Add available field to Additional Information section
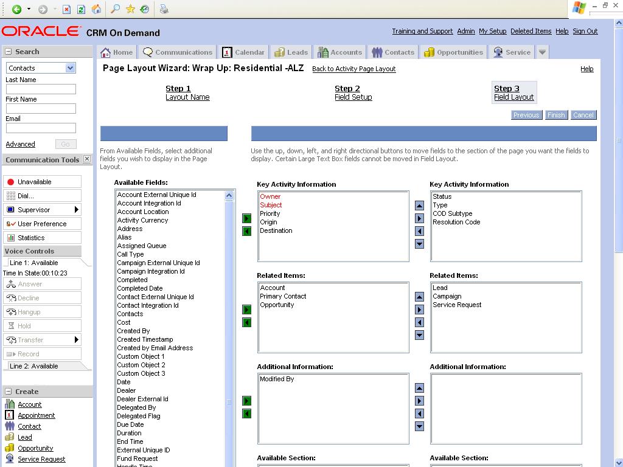This screenshot has height=467, width=623. tap(247, 401)
